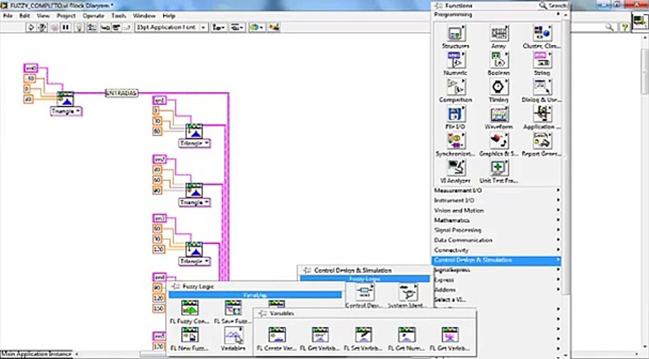The width and height of the screenshot is (649, 359).
Task: Select the FL Get Number VI
Action: coord(407,336)
